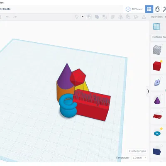Image resolution: width=166 pixels, height=166 pixels.
Task: Collapse the shapes panel chevron
Action: coord(148,91)
